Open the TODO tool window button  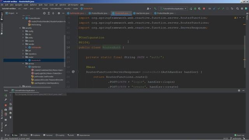(x=24, y=135)
